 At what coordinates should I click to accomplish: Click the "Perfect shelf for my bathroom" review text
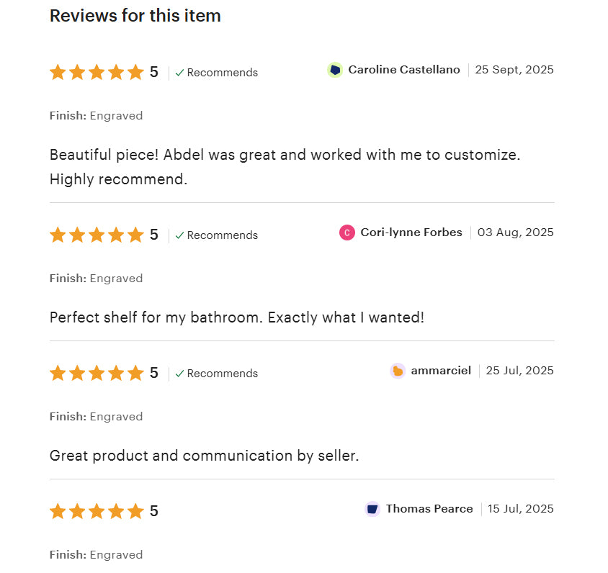237,317
